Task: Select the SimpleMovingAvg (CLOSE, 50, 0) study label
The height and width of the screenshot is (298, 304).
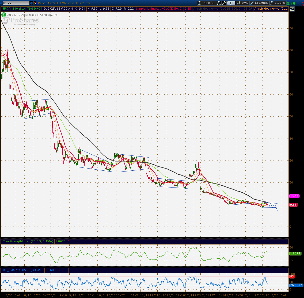Action: coord(159,9)
